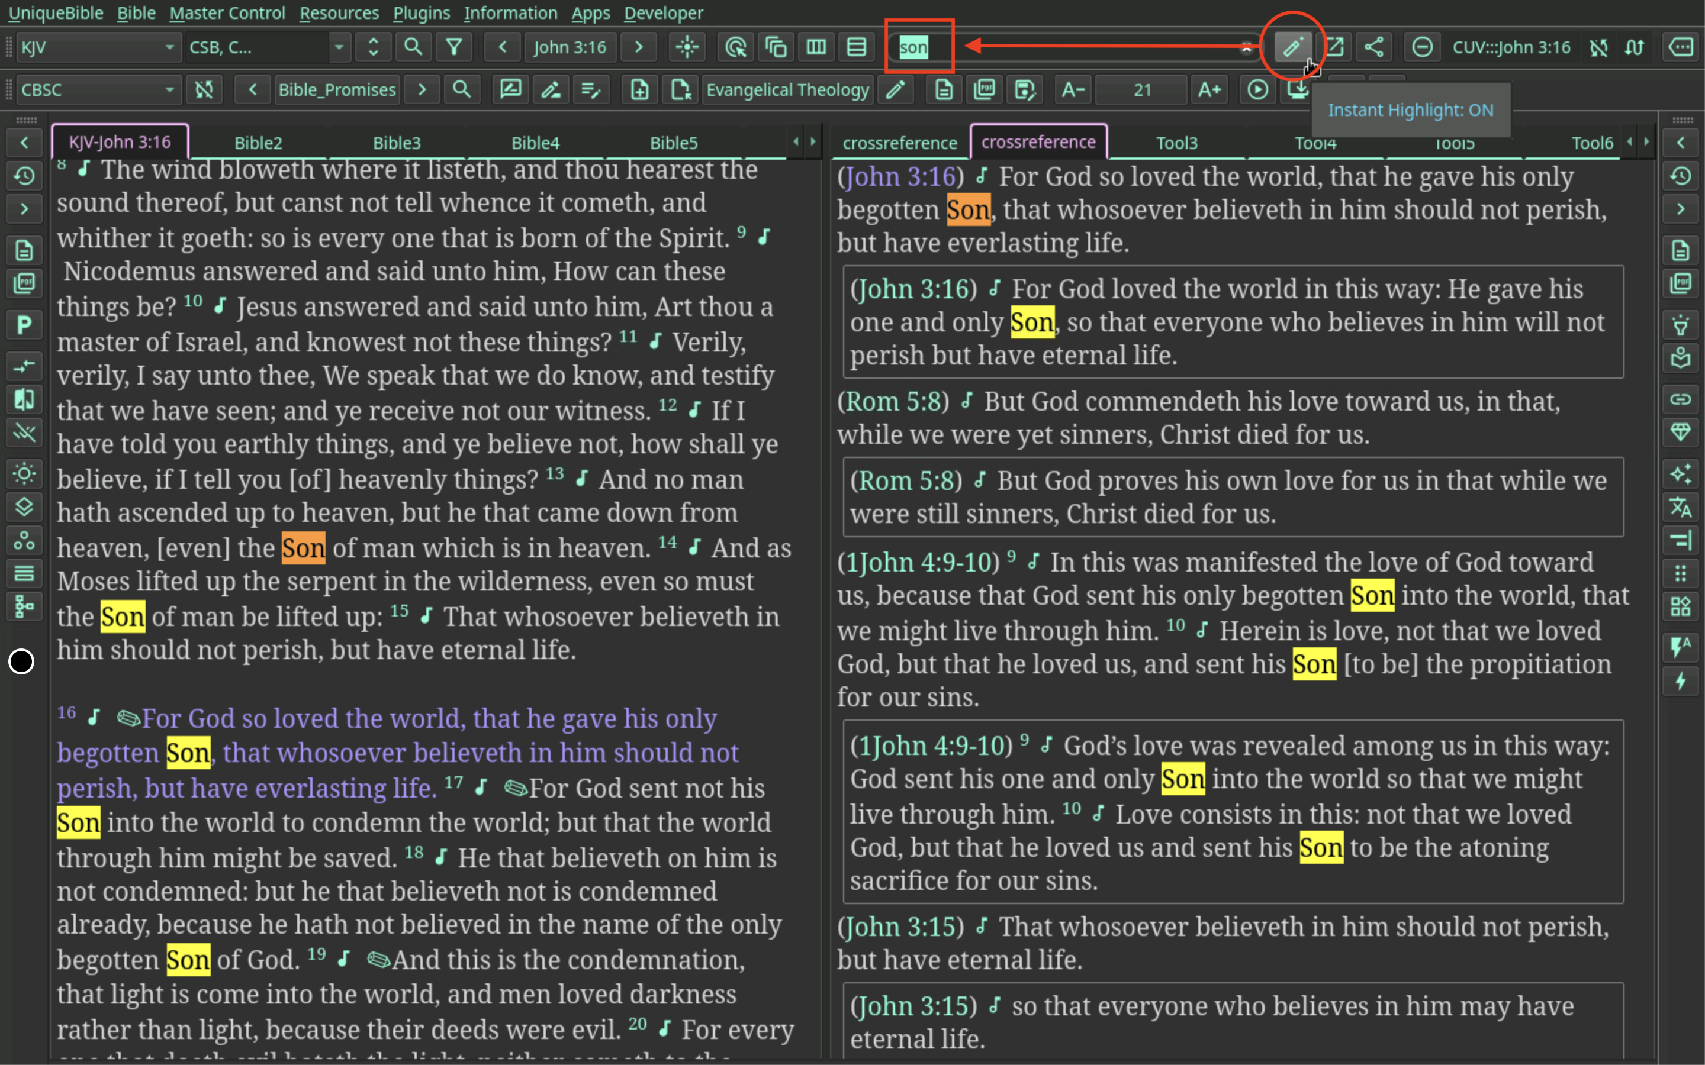Image resolution: width=1705 pixels, height=1065 pixels.
Task: Click the share icon in the top toolbar
Action: click(x=1374, y=47)
